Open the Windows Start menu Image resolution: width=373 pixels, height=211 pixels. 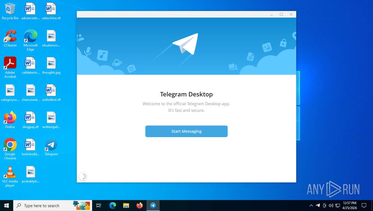(7, 206)
